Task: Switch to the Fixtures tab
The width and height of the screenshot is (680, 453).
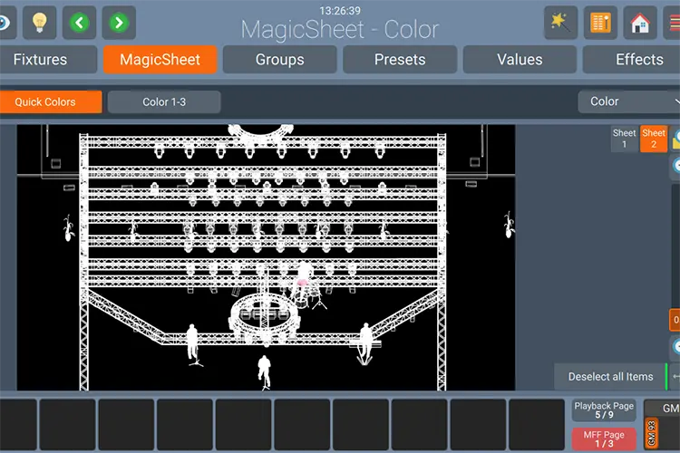Action: 47,60
